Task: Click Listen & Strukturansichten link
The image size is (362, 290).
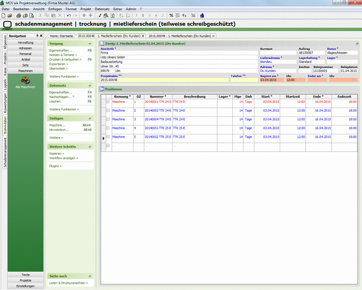Action: [68, 283]
